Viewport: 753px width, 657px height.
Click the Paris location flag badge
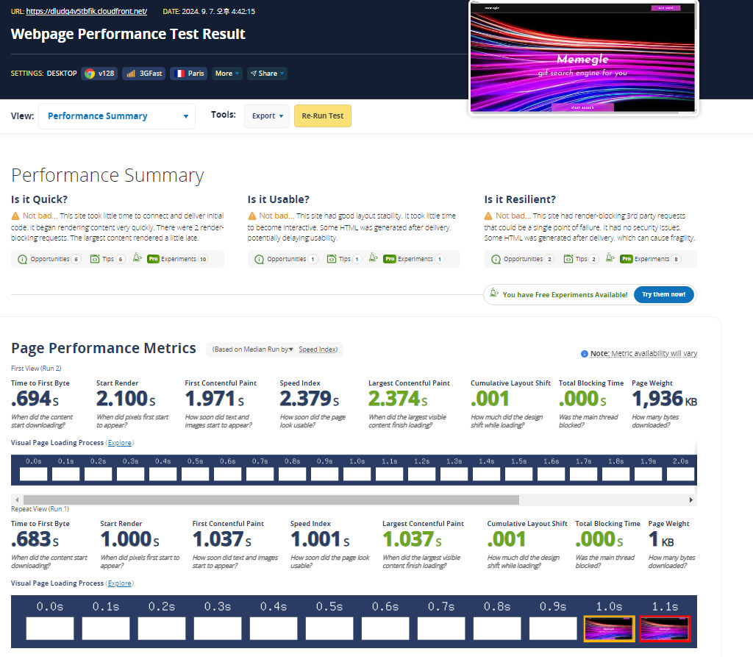[x=189, y=74]
